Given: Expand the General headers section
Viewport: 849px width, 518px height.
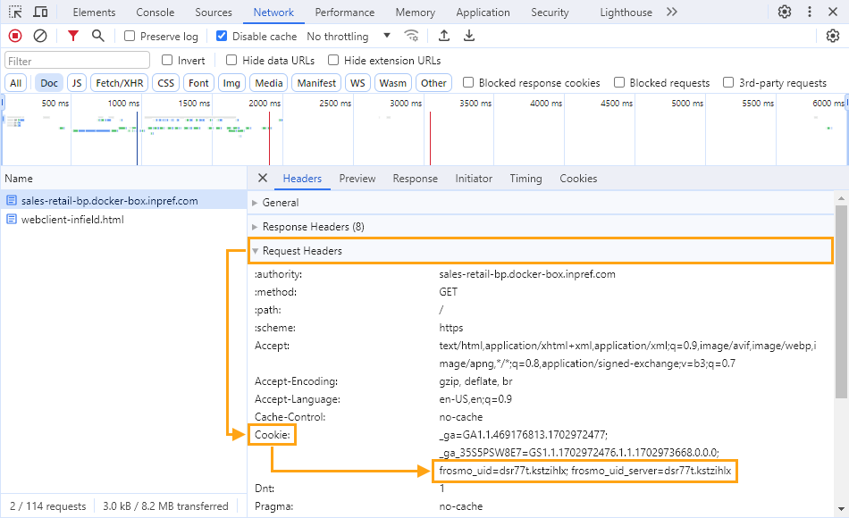Looking at the screenshot, I should (281, 203).
